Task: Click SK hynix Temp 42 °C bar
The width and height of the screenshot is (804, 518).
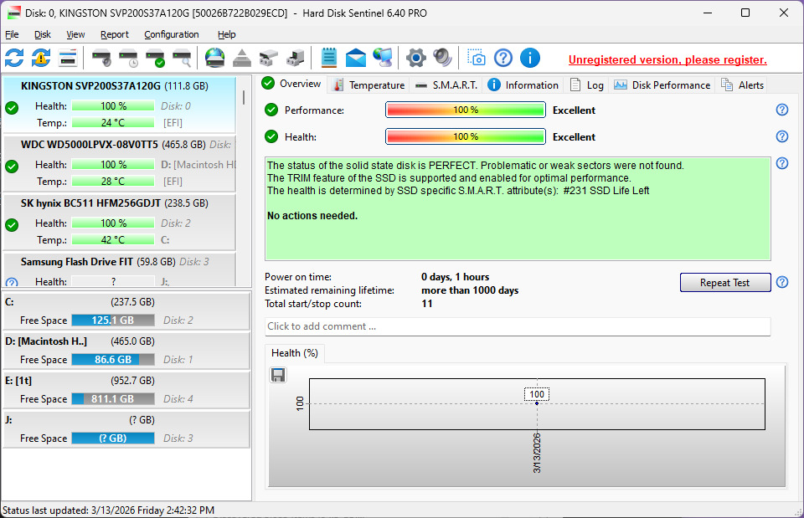Action: pos(113,240)
